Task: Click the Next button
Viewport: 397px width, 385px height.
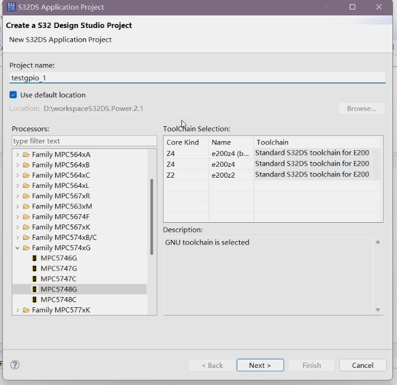Action: coord(260,365)
